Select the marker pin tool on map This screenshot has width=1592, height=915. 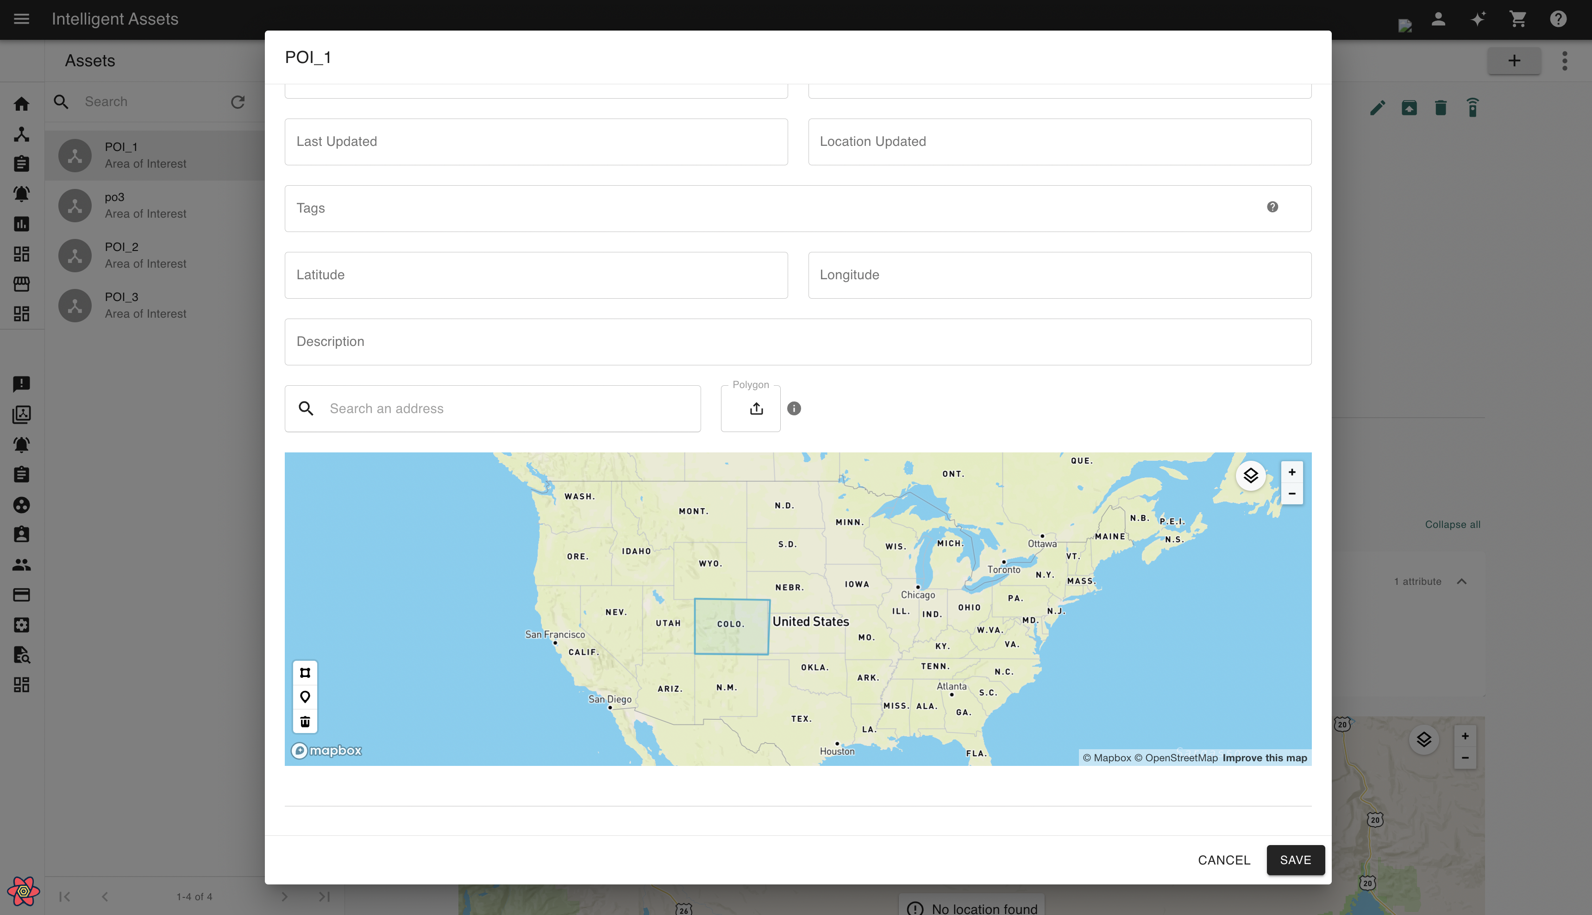coord(305,697)
